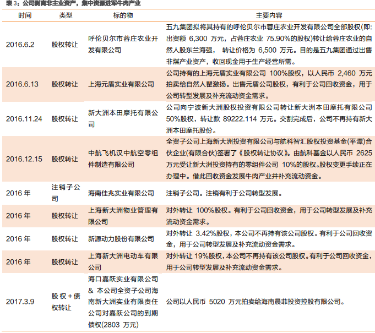This screenshot has width=375, height=333.
Task: Click 上海新大洲电动车有限公司 cell
Action: tap(123, 262)
